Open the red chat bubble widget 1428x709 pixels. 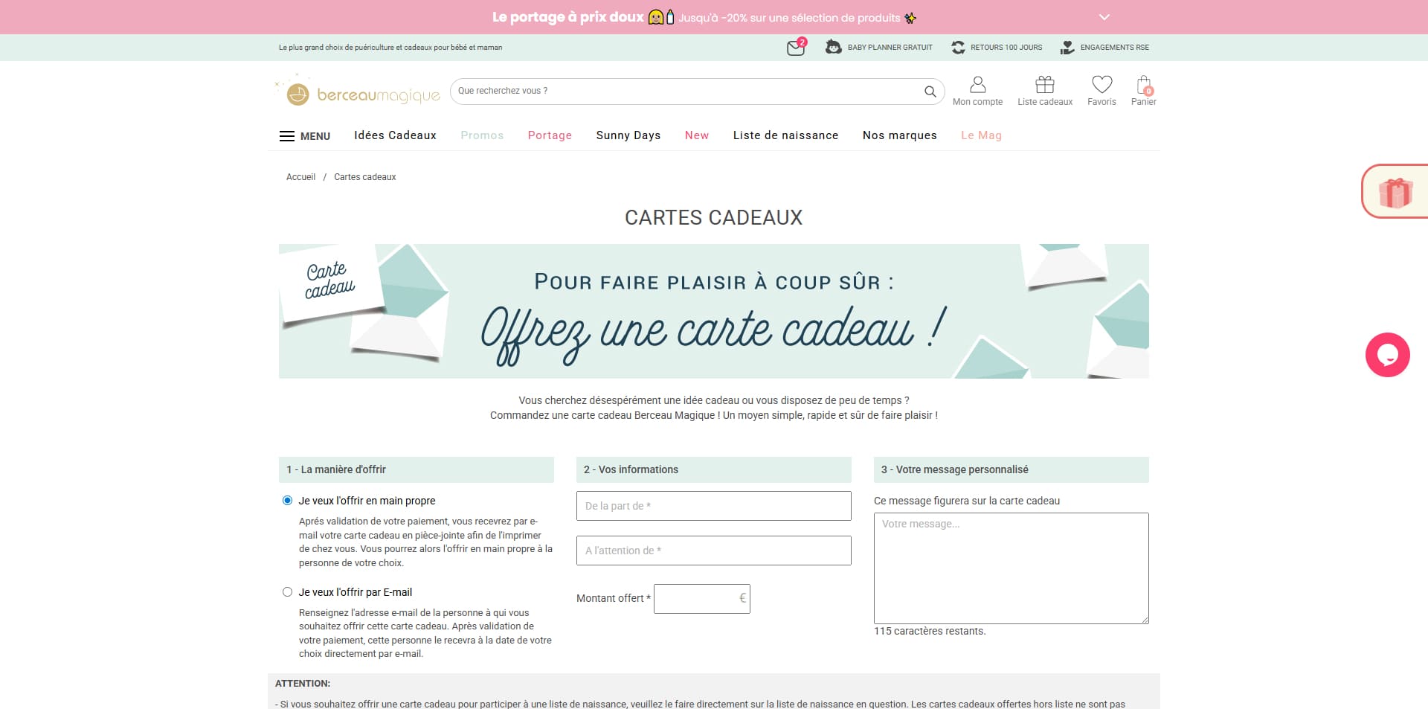click(1387, 355)
